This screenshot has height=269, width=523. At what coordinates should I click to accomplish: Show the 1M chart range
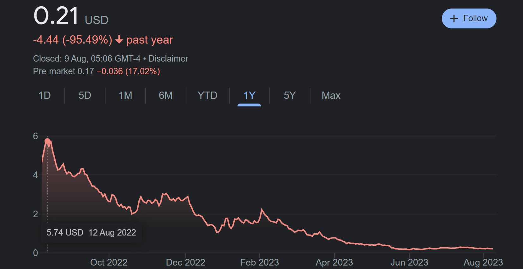pyautogui.click(x=125, y=95)
